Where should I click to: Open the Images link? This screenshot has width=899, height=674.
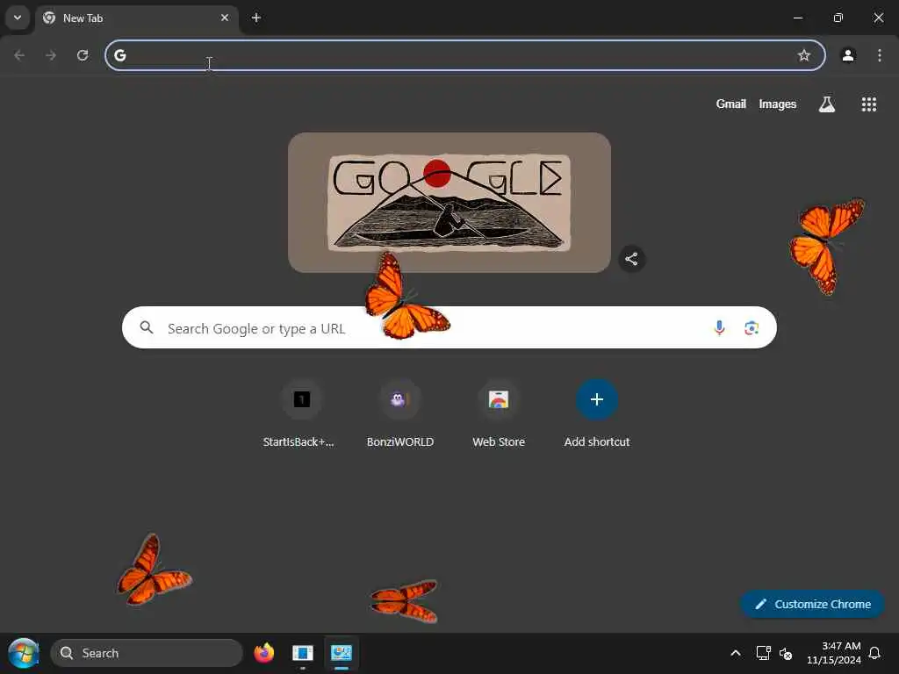778,104
